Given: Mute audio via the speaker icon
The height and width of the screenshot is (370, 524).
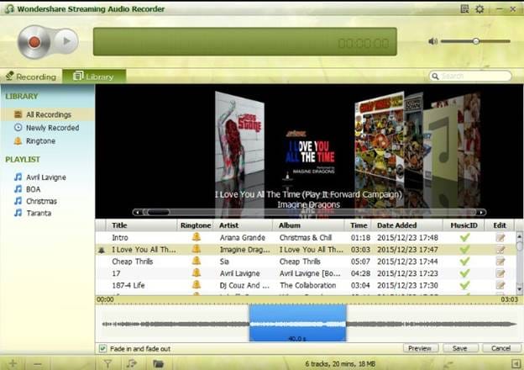Looking at the screenshot, I should (x=432, y=41).
